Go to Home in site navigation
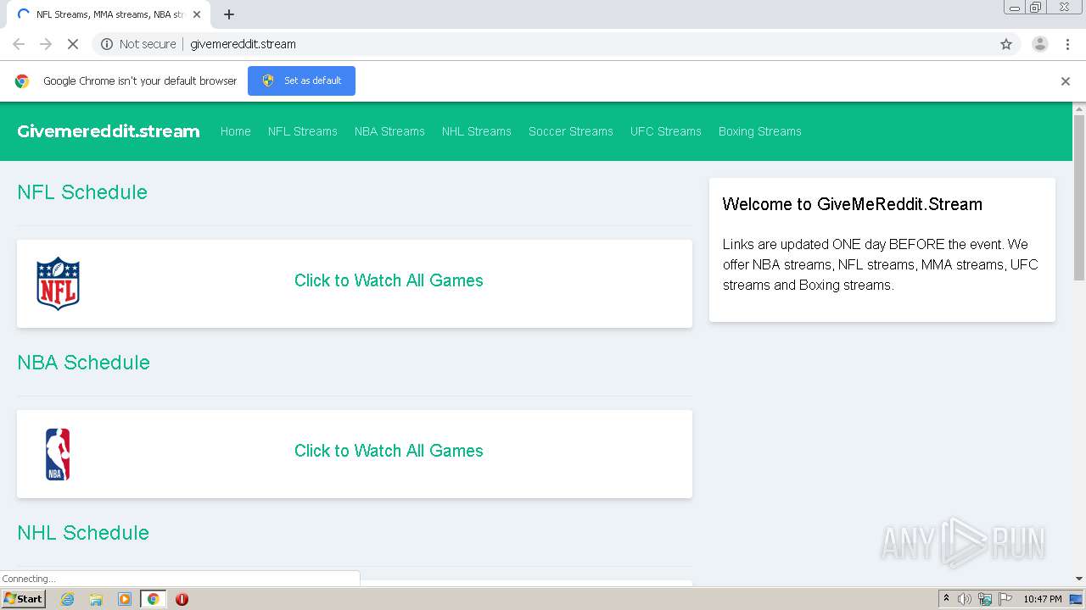This screenshot has width=1086, height=610. (x=236, y=131)
